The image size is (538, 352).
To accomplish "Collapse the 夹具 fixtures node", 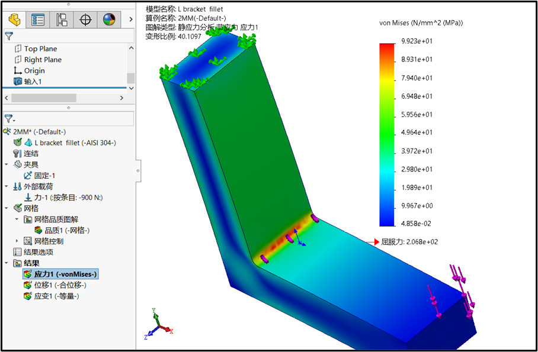I will (7, 164).
